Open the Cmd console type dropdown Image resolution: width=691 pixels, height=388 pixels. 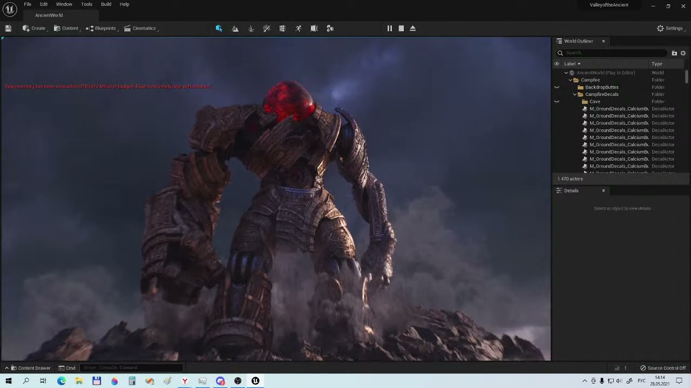click(x=67, y=368)
